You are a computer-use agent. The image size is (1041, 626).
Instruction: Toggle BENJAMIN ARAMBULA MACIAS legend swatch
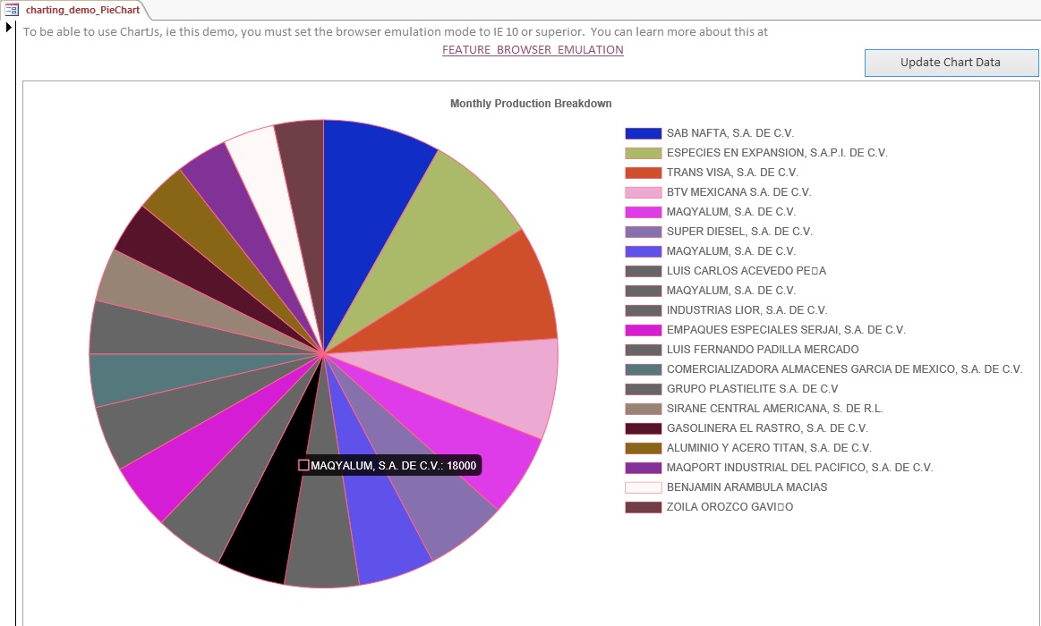point(644,487)
